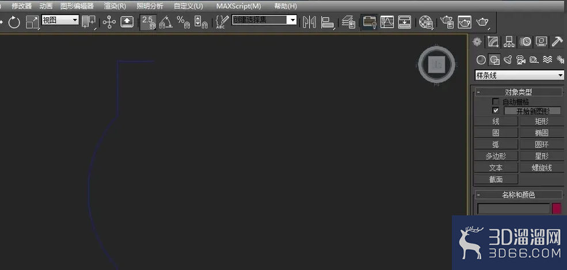Screen dimensions: 567x270
Task: Switch to the Create panel tab
Action: (x=477, y=42)
